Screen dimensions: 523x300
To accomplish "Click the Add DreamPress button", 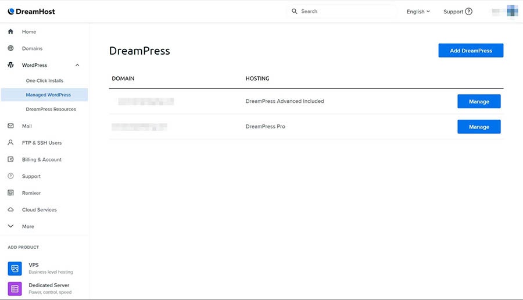I will (471, 51).
